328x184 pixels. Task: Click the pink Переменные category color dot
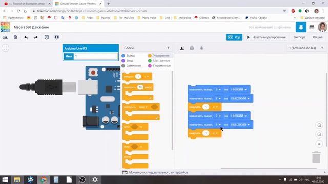tap(150, 66)
